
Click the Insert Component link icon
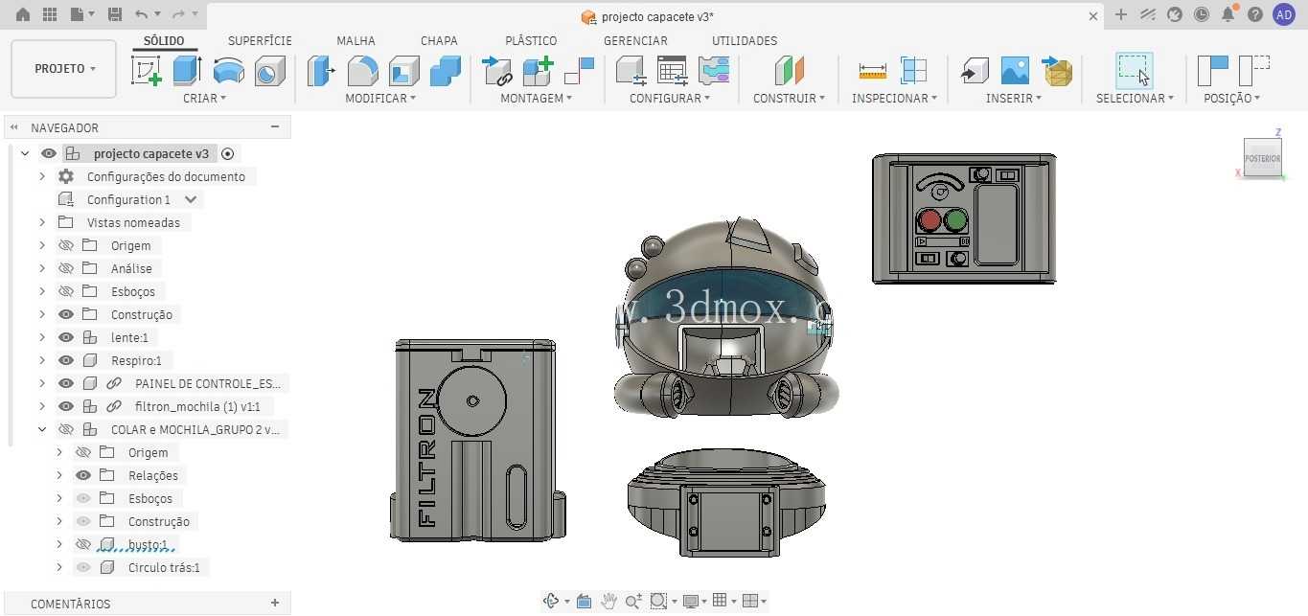coord(497,71)
